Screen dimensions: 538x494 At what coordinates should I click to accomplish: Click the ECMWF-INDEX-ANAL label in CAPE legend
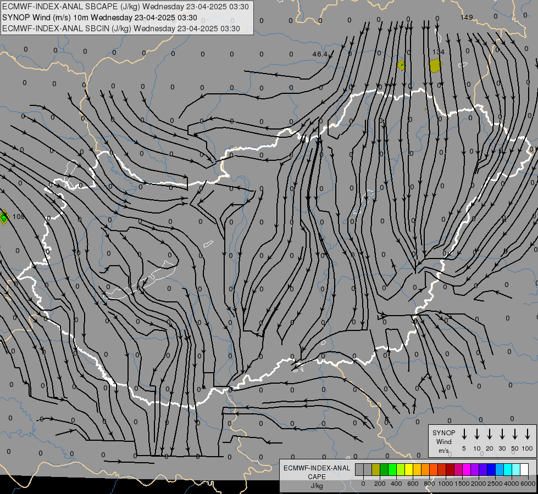click(317, 468)
